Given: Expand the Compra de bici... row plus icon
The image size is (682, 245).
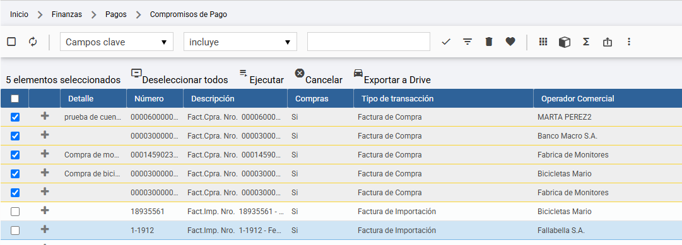Looking at the screenshot, I should point(44,173).
